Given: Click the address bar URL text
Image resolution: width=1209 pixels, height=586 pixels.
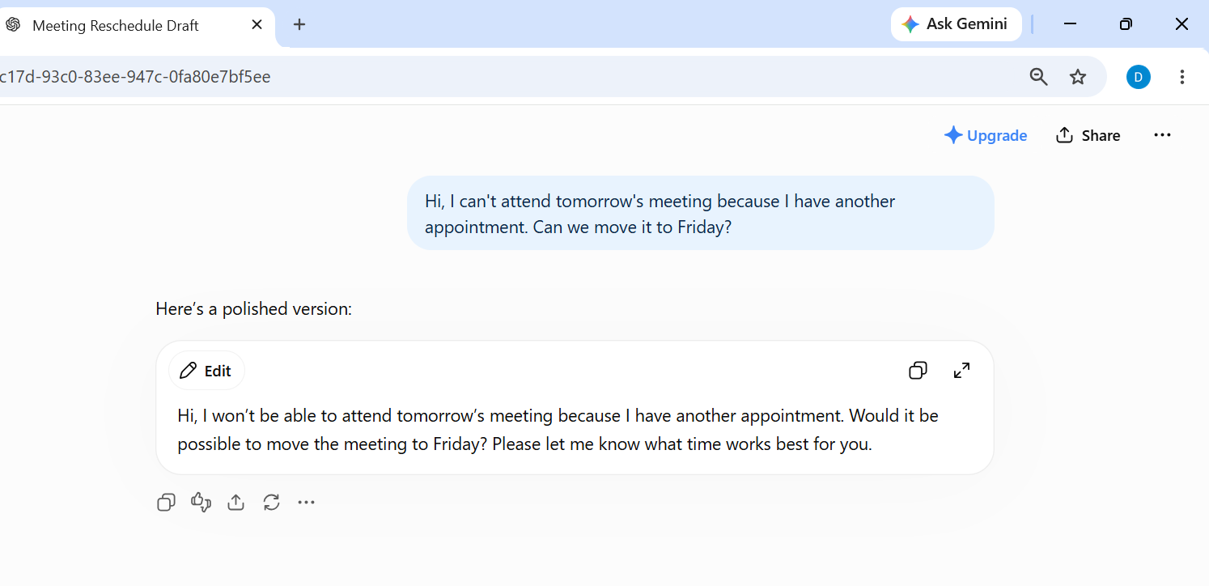Looking at the screenshot, I should point(134,77).
